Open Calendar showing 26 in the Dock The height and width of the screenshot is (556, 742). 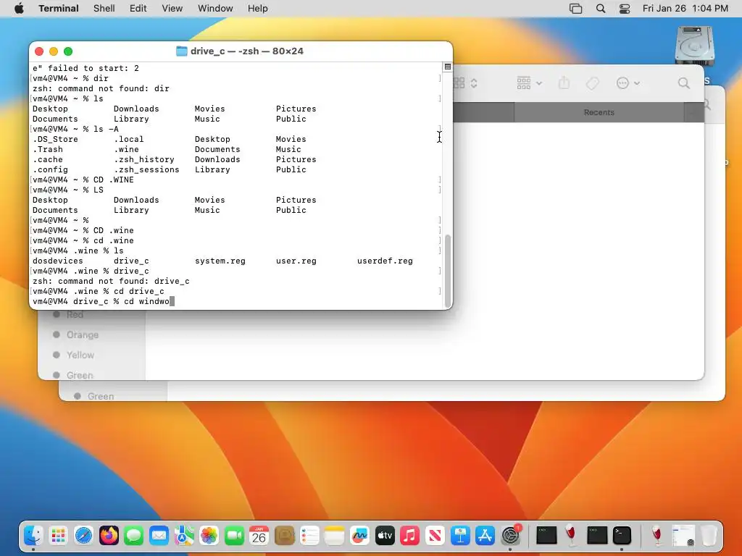[x=259, y=536]
